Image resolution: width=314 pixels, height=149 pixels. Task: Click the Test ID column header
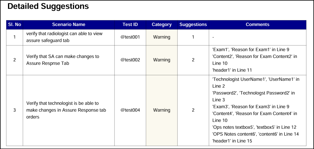[130, 25]
